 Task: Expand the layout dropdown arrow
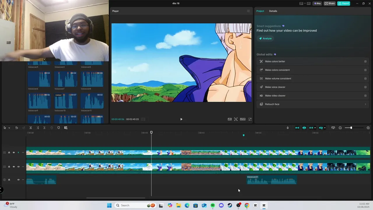305,3
